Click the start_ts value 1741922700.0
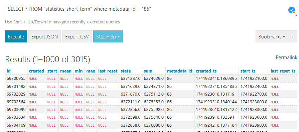The image size is (299, 132). point(254,94)
